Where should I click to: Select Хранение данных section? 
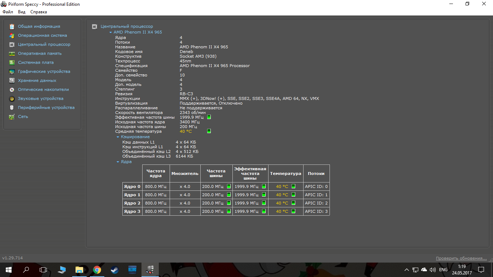click(x=37, y=80)
